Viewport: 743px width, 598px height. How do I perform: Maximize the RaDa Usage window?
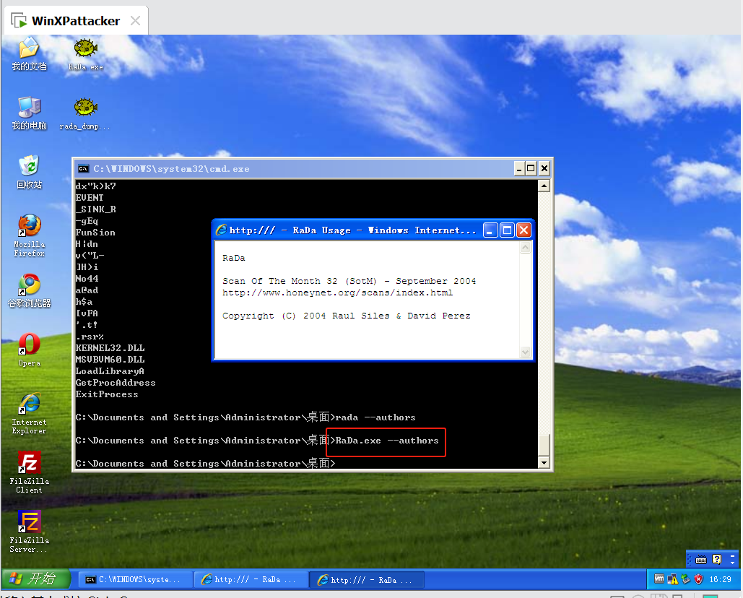(507, 230)
